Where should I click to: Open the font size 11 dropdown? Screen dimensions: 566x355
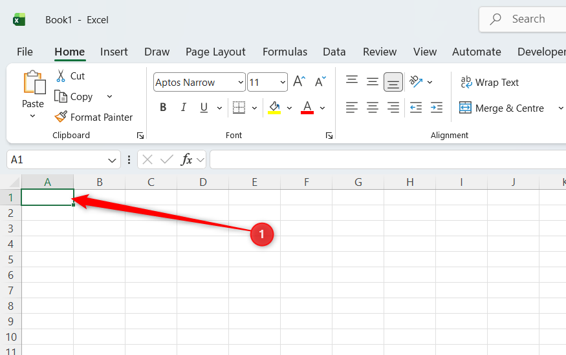(283, 83)
